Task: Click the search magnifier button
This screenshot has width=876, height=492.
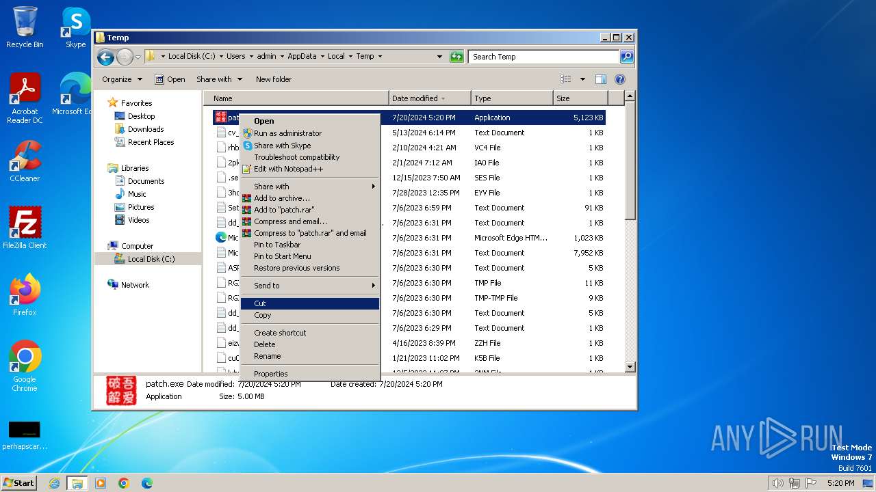Action: [626, 57]
